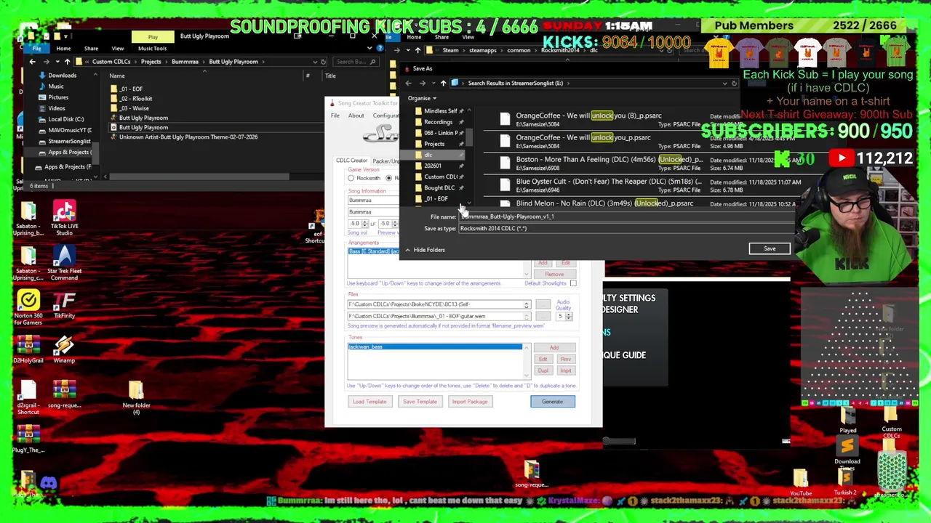Click the Back arrow in Butt Ugly Playroom explorer
The image size is (931, 523).
(32, 62)
